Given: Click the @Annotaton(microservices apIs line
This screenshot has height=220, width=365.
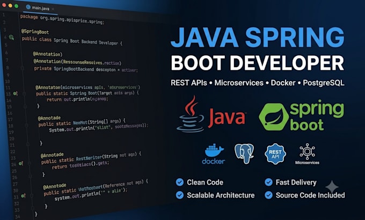Looking at the screenshot, I should pos(87,87).
